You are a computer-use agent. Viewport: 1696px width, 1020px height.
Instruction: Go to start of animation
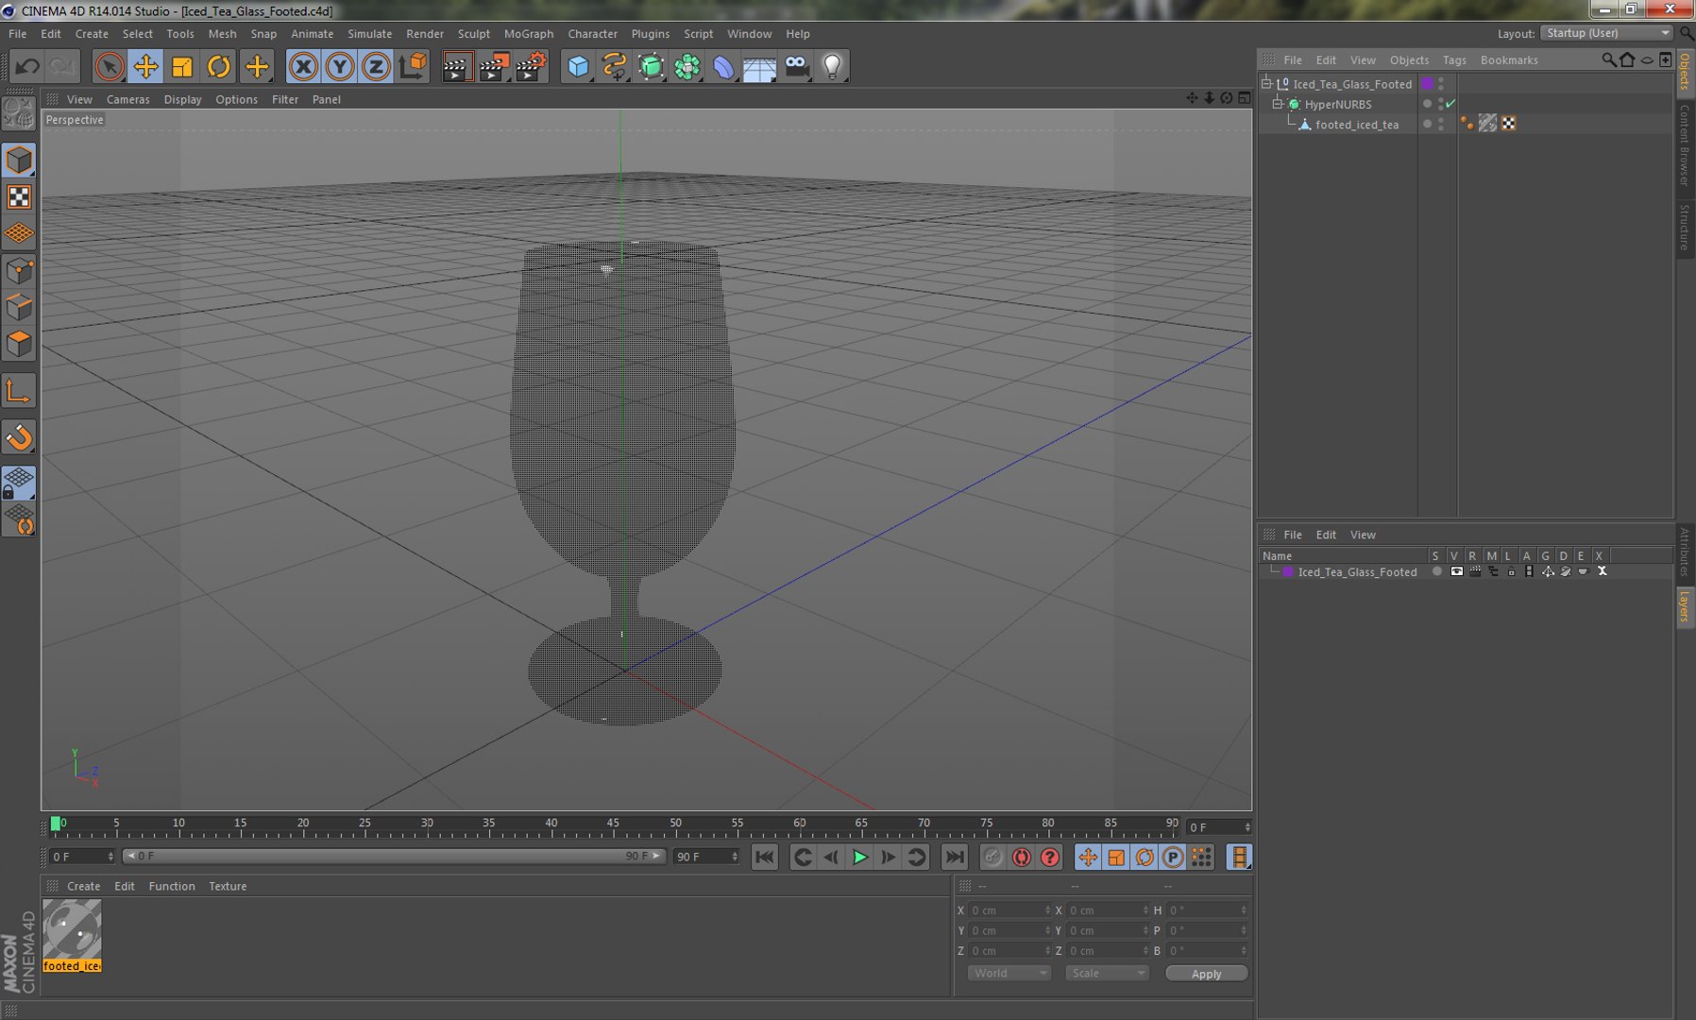765,857
